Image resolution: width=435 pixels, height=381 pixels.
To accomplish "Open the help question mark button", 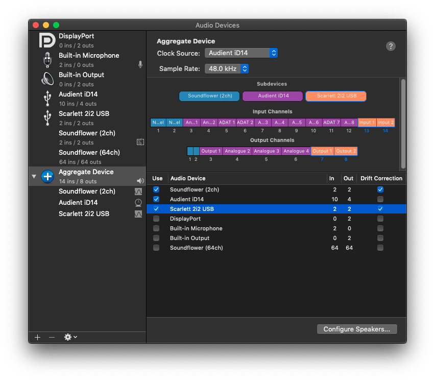I will click(x=391, y=46).
